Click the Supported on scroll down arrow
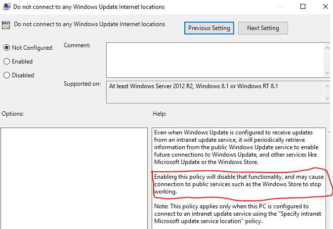This screenshot has width=333, height=229. pyautogui.click(x=327, y=98)
